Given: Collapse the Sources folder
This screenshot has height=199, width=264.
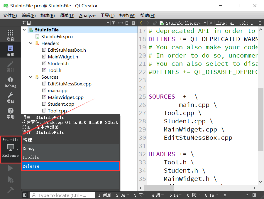Looking at the screenshot, I should (x=31, y=77).
